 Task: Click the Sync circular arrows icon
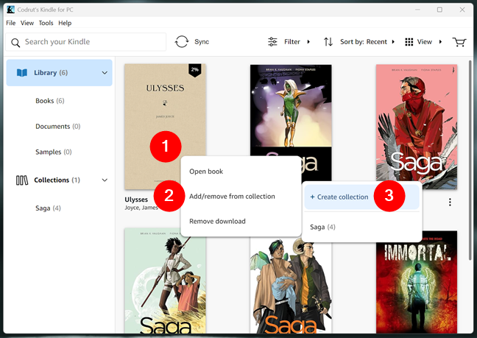pos(182,42)
